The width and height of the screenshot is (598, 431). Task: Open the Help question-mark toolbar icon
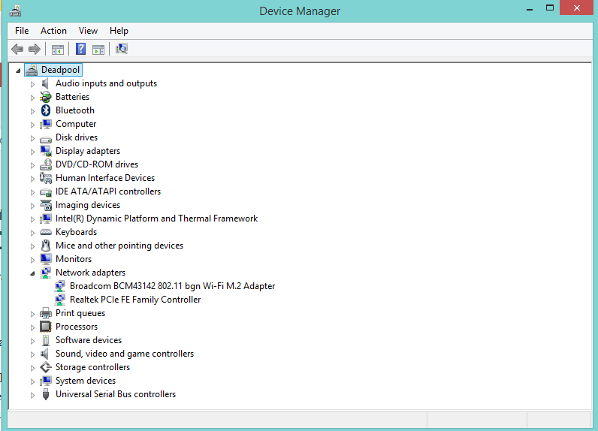[x=80, y=49]
